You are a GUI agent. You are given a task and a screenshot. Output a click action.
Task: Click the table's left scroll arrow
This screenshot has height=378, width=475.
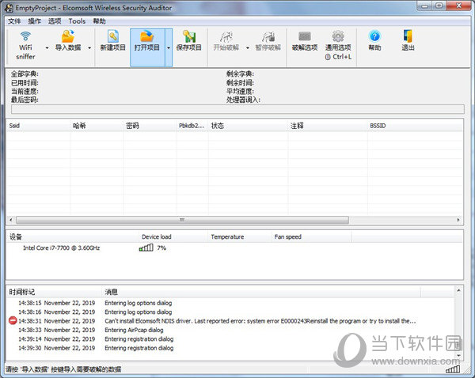11,220
